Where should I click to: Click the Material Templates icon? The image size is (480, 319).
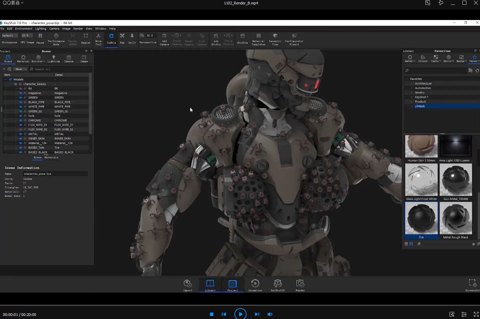tap(258, 39)
